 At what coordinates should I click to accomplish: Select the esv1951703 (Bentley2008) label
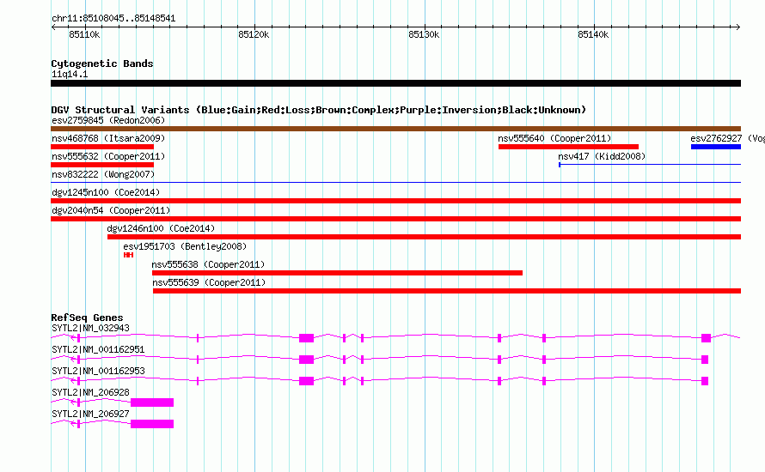coord(185,246)
